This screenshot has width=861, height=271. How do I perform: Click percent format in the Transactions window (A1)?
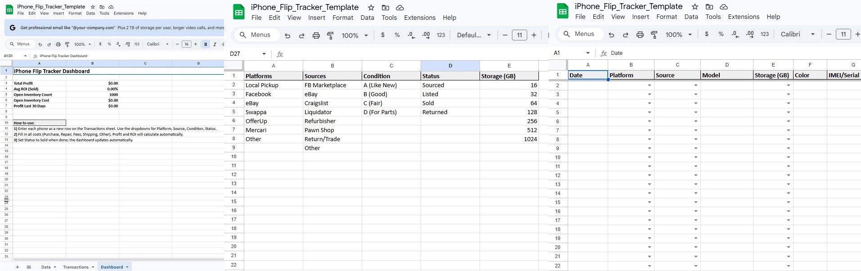tap(721, 34)
